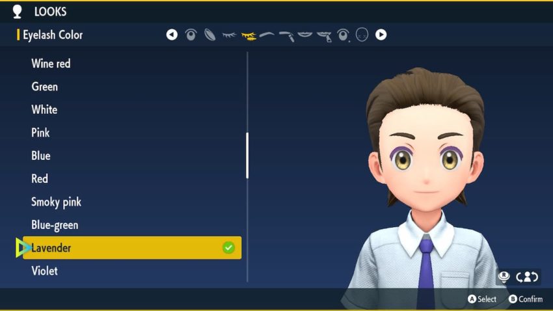Choose the Blue-green eyelash color

[132, 224]
